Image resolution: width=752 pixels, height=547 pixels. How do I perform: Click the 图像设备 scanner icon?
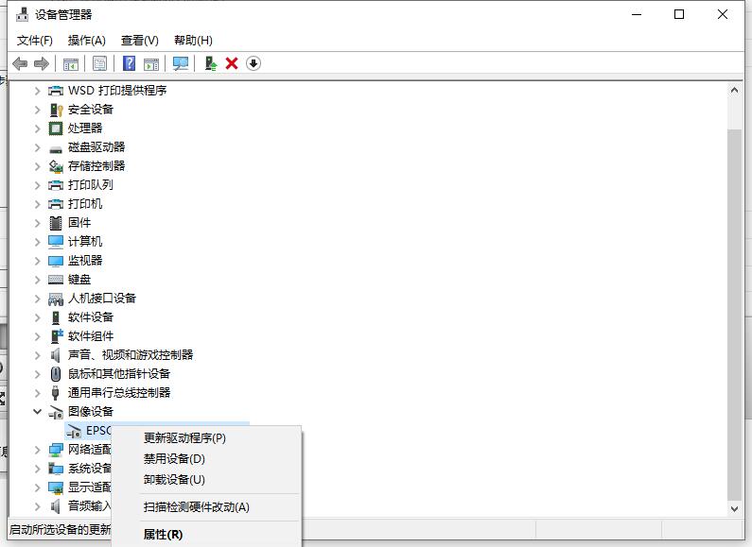pyautogui.click(x=56, y=413)
